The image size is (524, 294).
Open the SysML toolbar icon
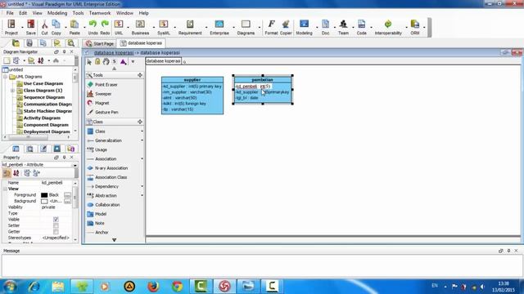(164, 27)
